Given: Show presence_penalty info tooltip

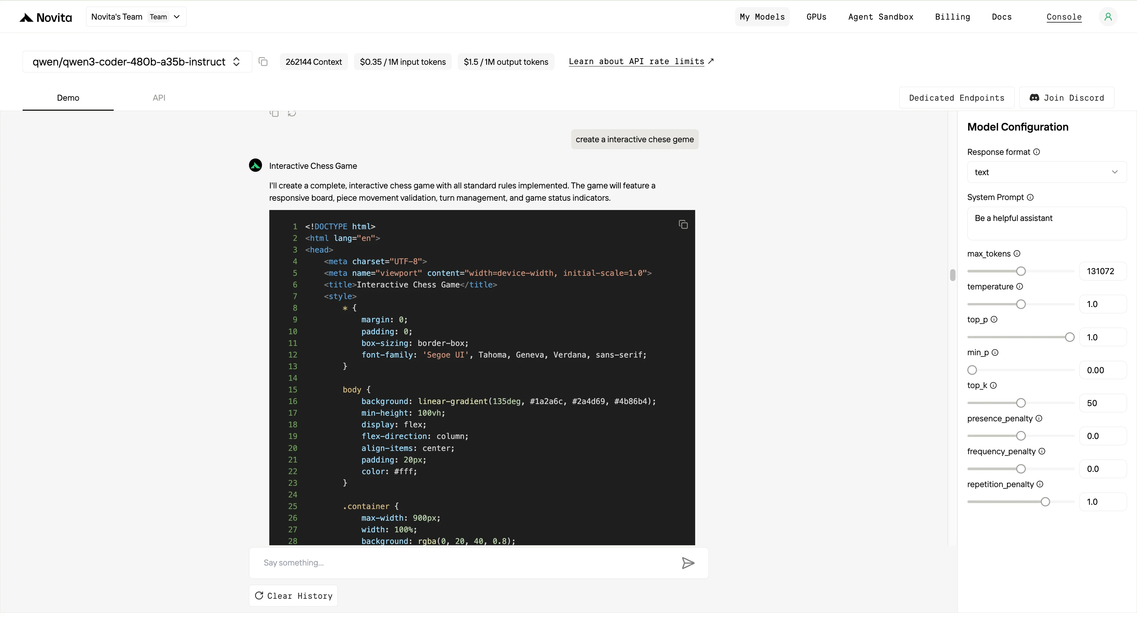Looking at the screenshot, I should 1039,418.
